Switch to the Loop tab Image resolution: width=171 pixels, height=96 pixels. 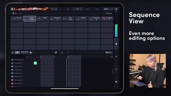[x=68, y=9]
